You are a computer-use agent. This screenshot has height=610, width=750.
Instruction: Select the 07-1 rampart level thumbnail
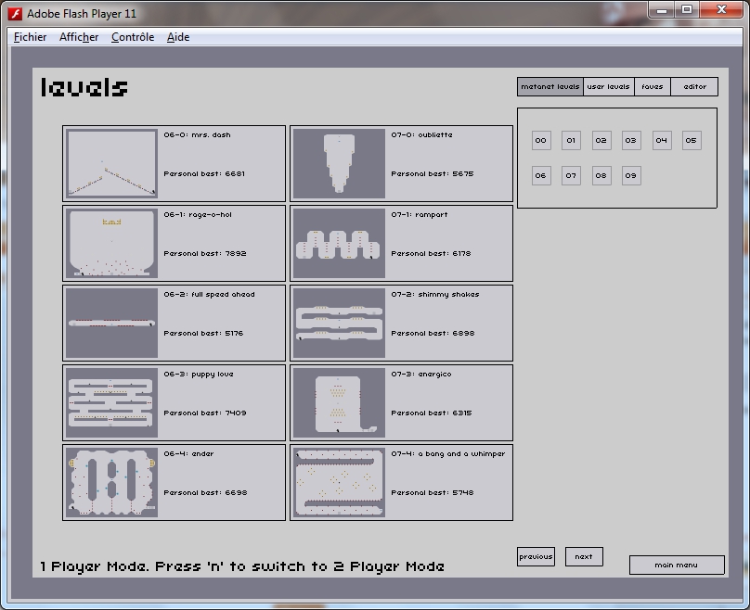click(x=339, y=244)
